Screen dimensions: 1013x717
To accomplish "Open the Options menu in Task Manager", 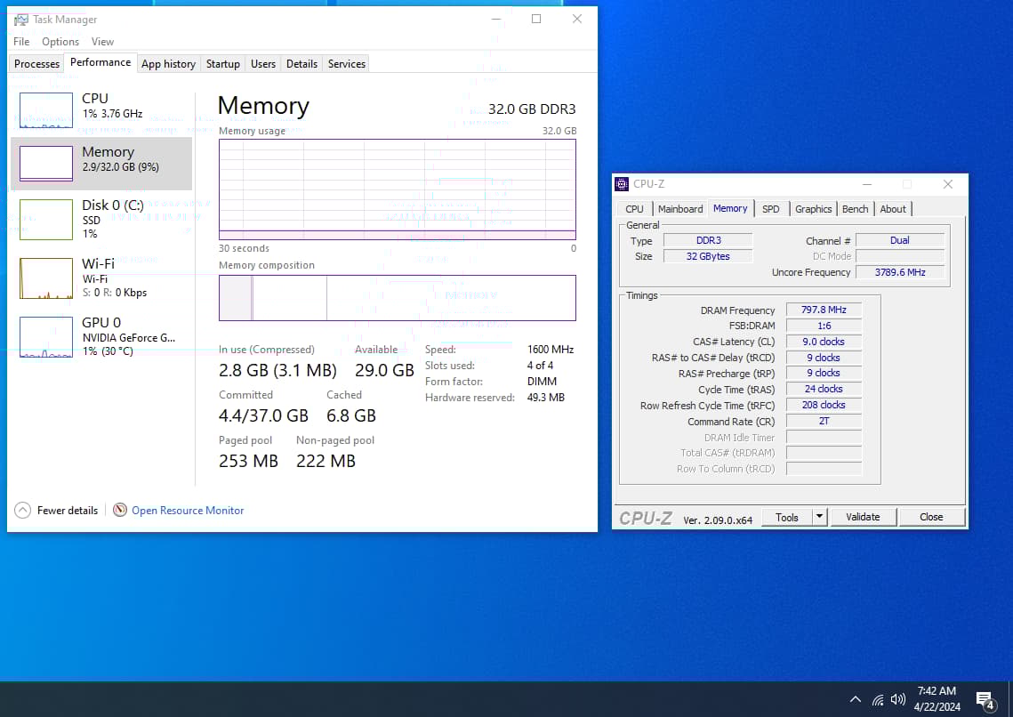I will click(x=60, y=41).
